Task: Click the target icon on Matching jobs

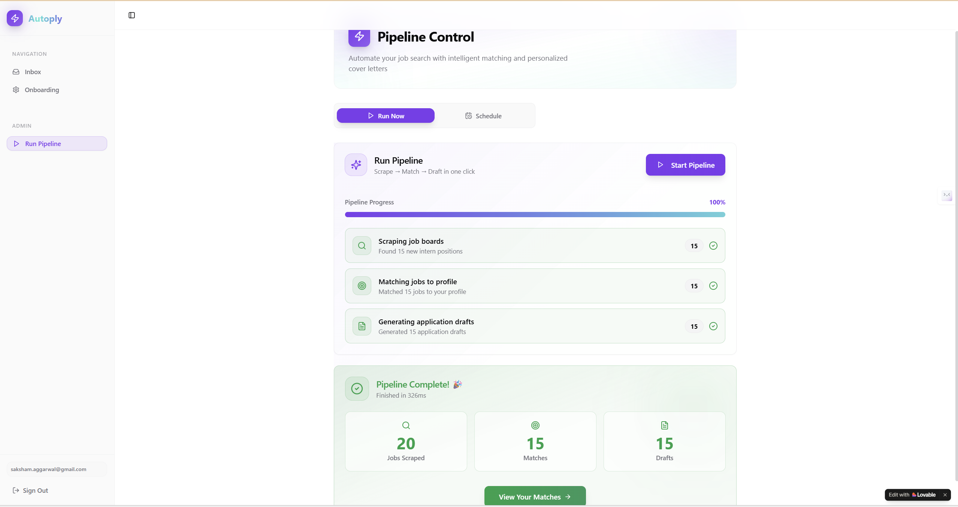Action: click(x=362, y=286)
